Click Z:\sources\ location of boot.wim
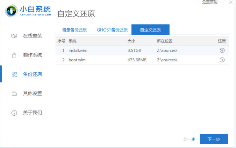 (x=167, y=60)
